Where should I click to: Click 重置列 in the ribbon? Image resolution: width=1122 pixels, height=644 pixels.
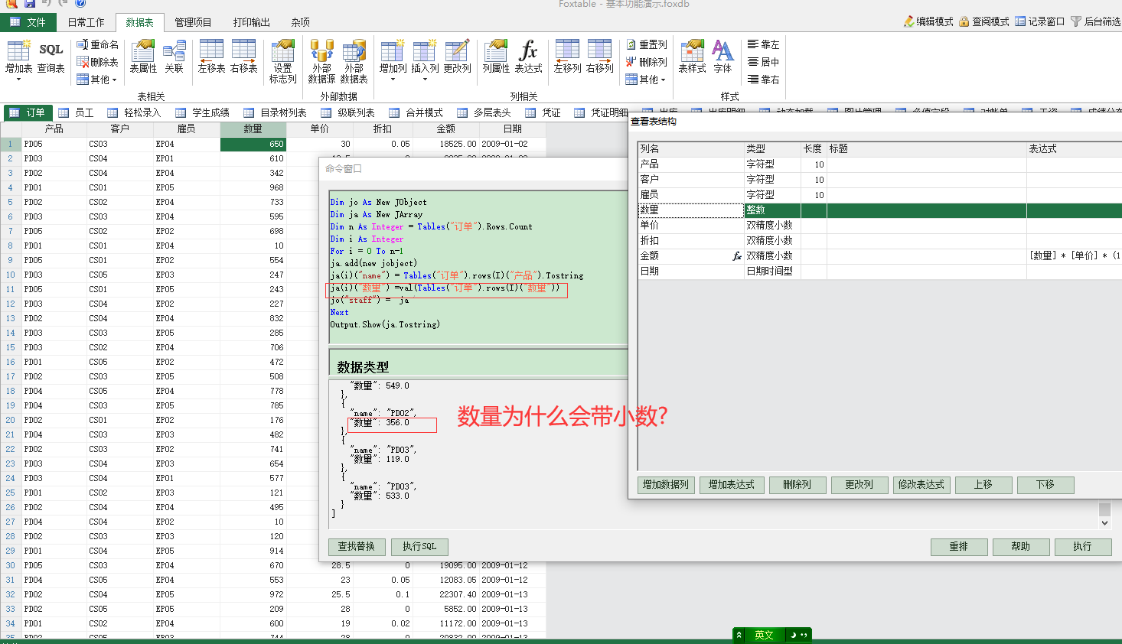point(647,44)
